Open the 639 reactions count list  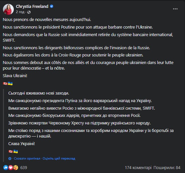tap(24, 167)
